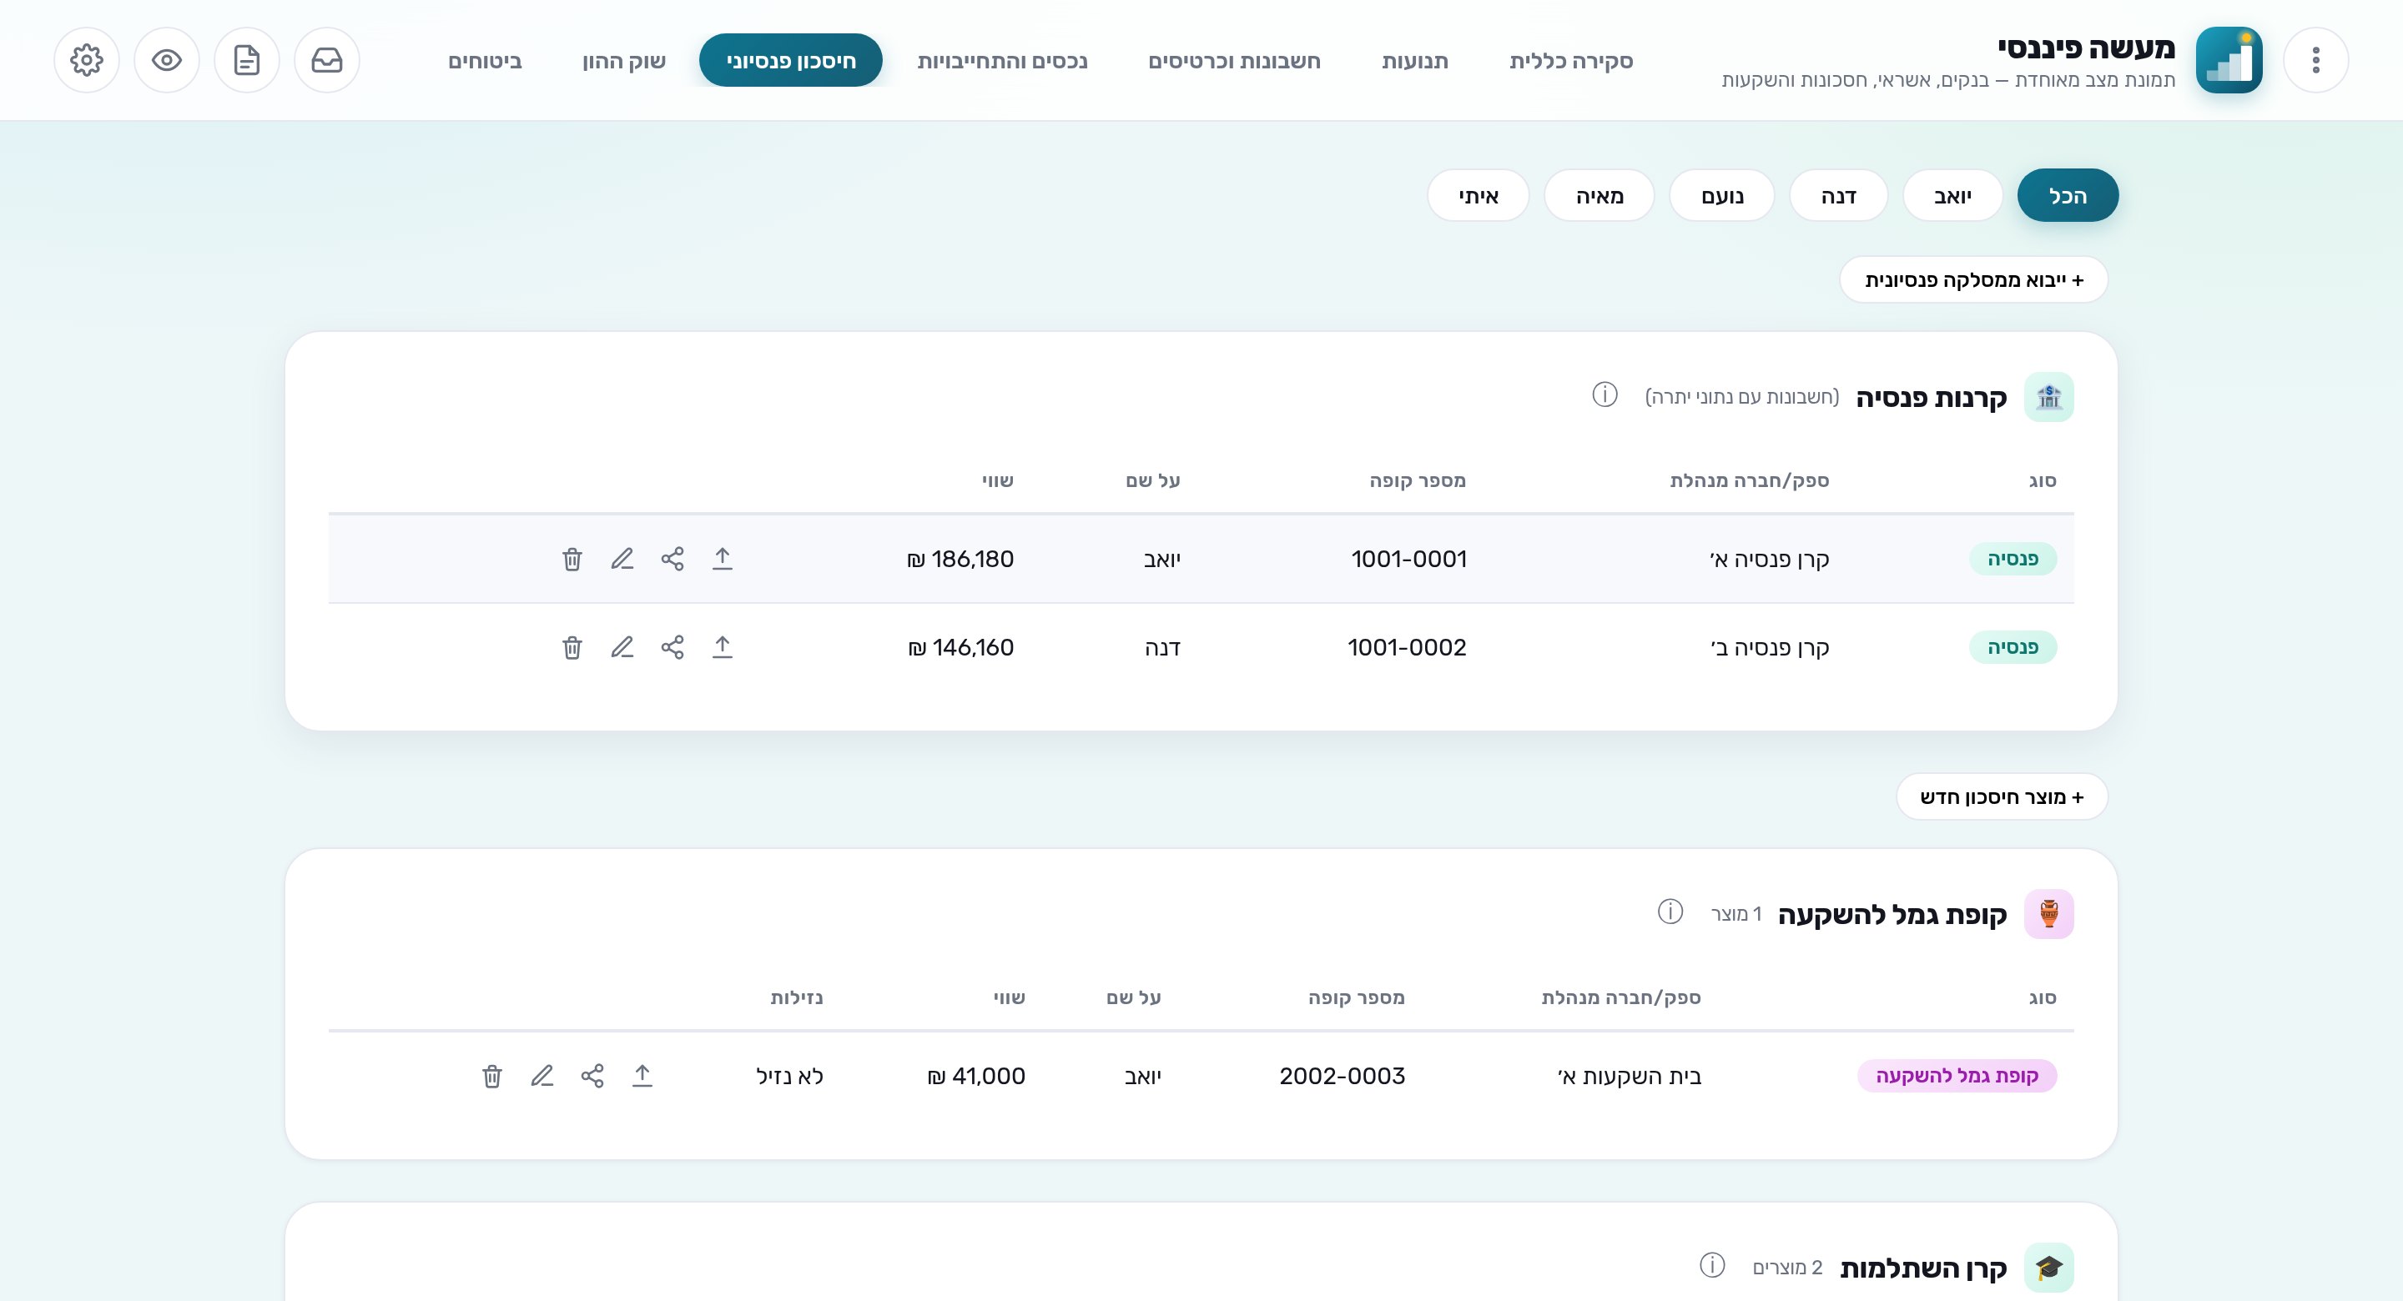Filter by נועם chip
2403x1301 pixels.
(1722, 196)
